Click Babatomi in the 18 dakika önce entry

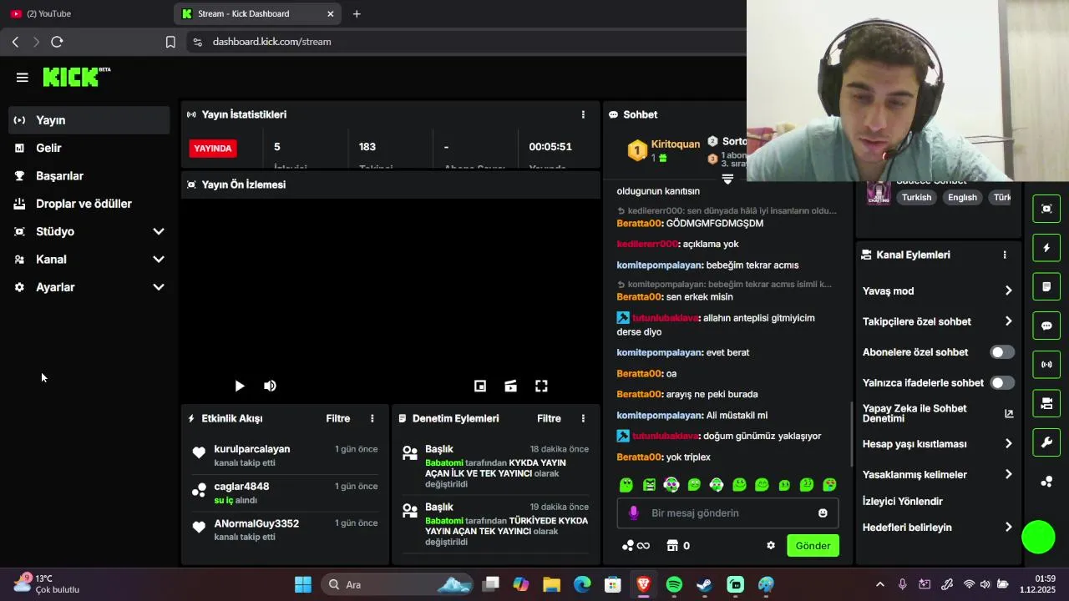[443, 462]
